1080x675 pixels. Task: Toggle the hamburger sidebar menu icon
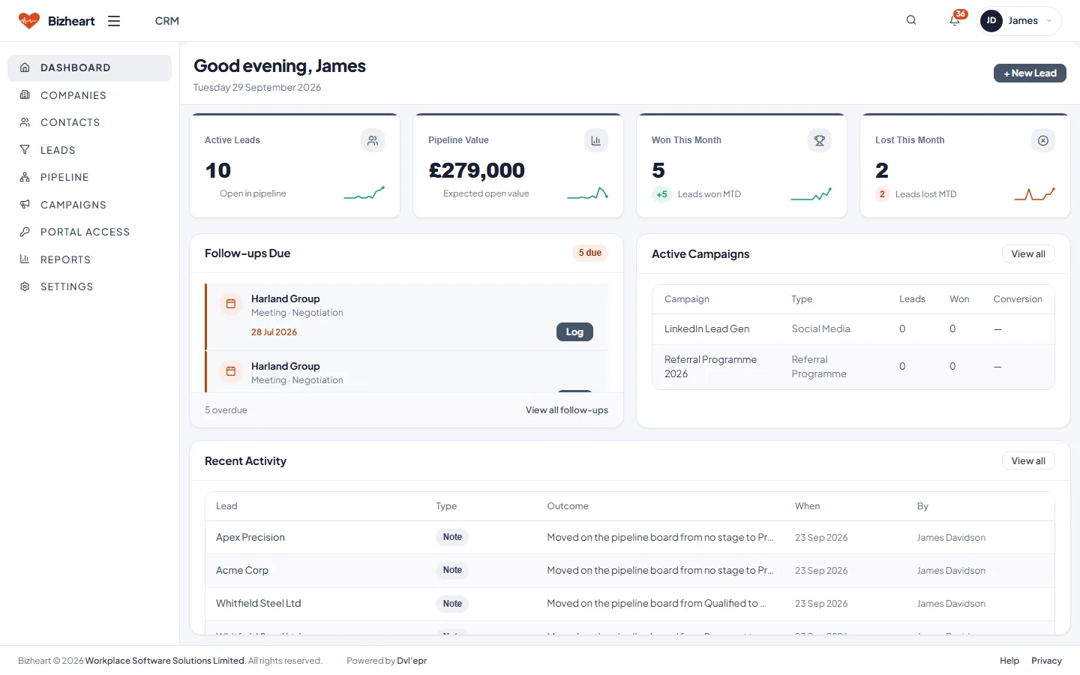pos(114,21)
